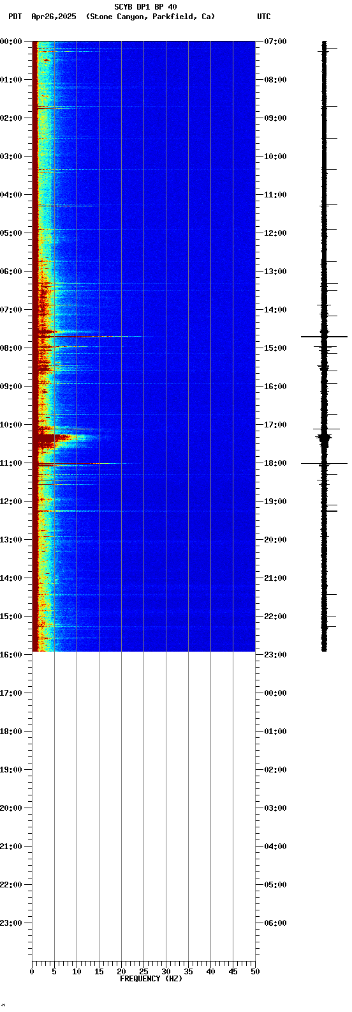Click the '23:00' PDT time label
Screen dimensions: 352x1012
click(11, 923)
